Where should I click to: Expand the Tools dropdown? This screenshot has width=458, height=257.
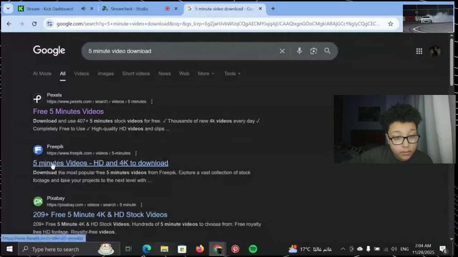click(232, 74)
